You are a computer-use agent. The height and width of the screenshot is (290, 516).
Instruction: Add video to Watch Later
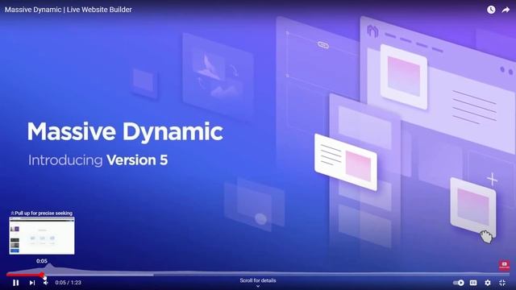(x=491, y=10)
